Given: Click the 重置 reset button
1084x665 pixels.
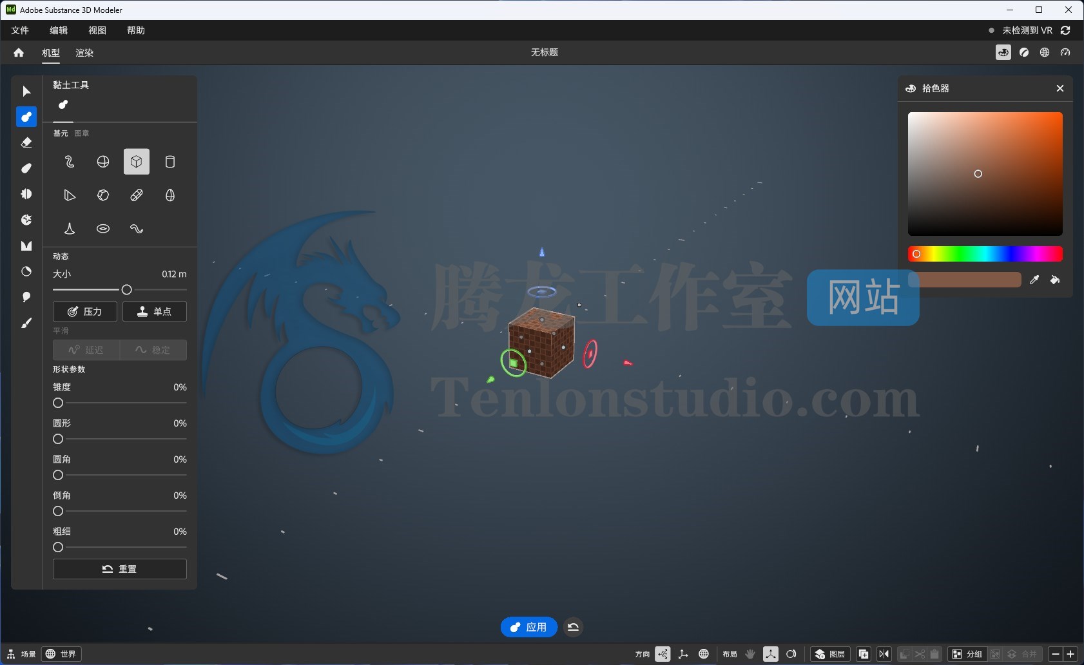Looking at the screenshot, I should (120, 569).
